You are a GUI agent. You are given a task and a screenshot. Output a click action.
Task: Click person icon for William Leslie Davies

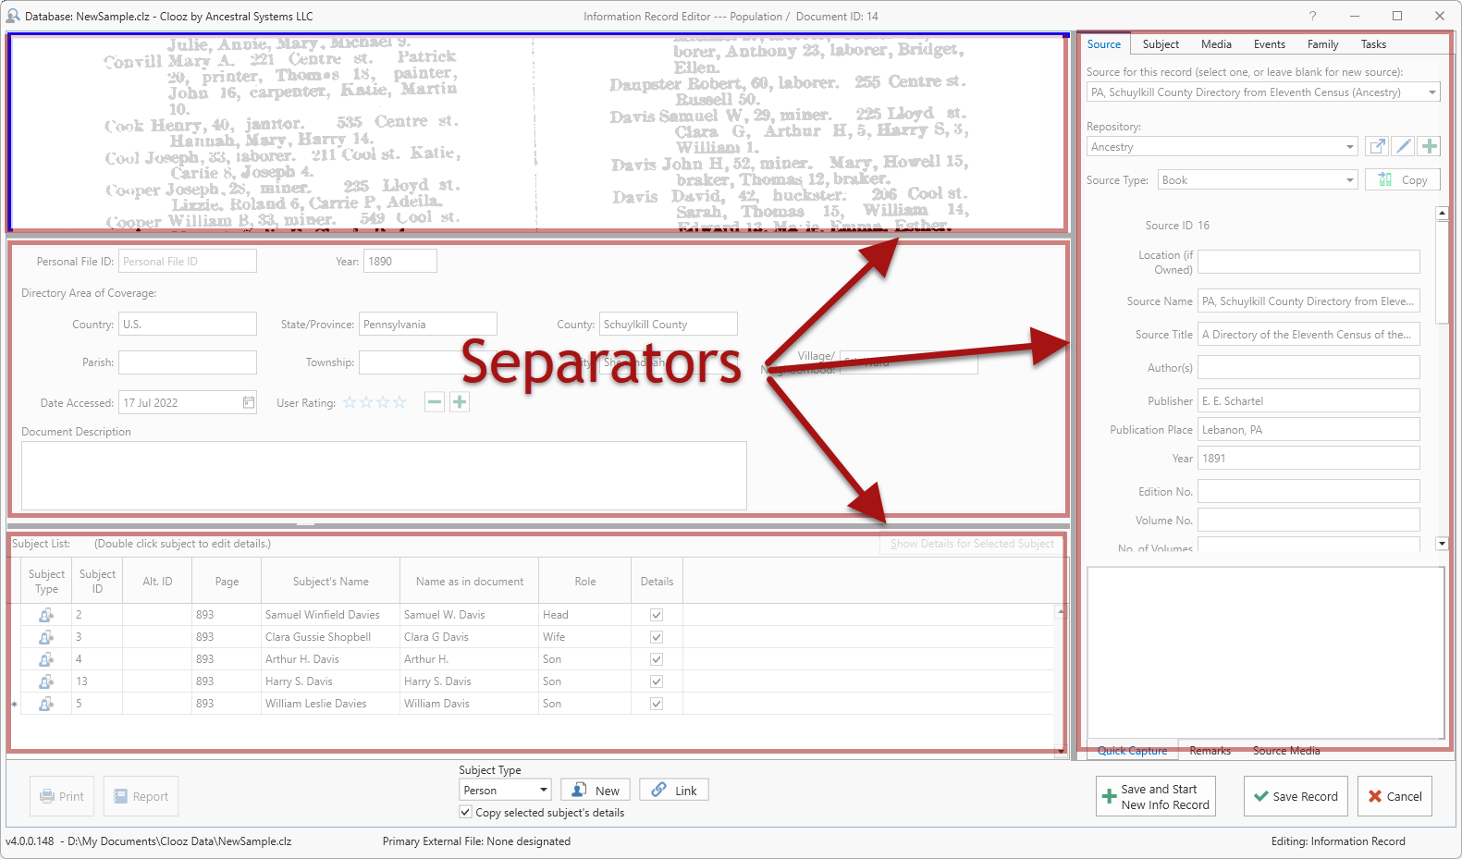[x=46, y=704]
